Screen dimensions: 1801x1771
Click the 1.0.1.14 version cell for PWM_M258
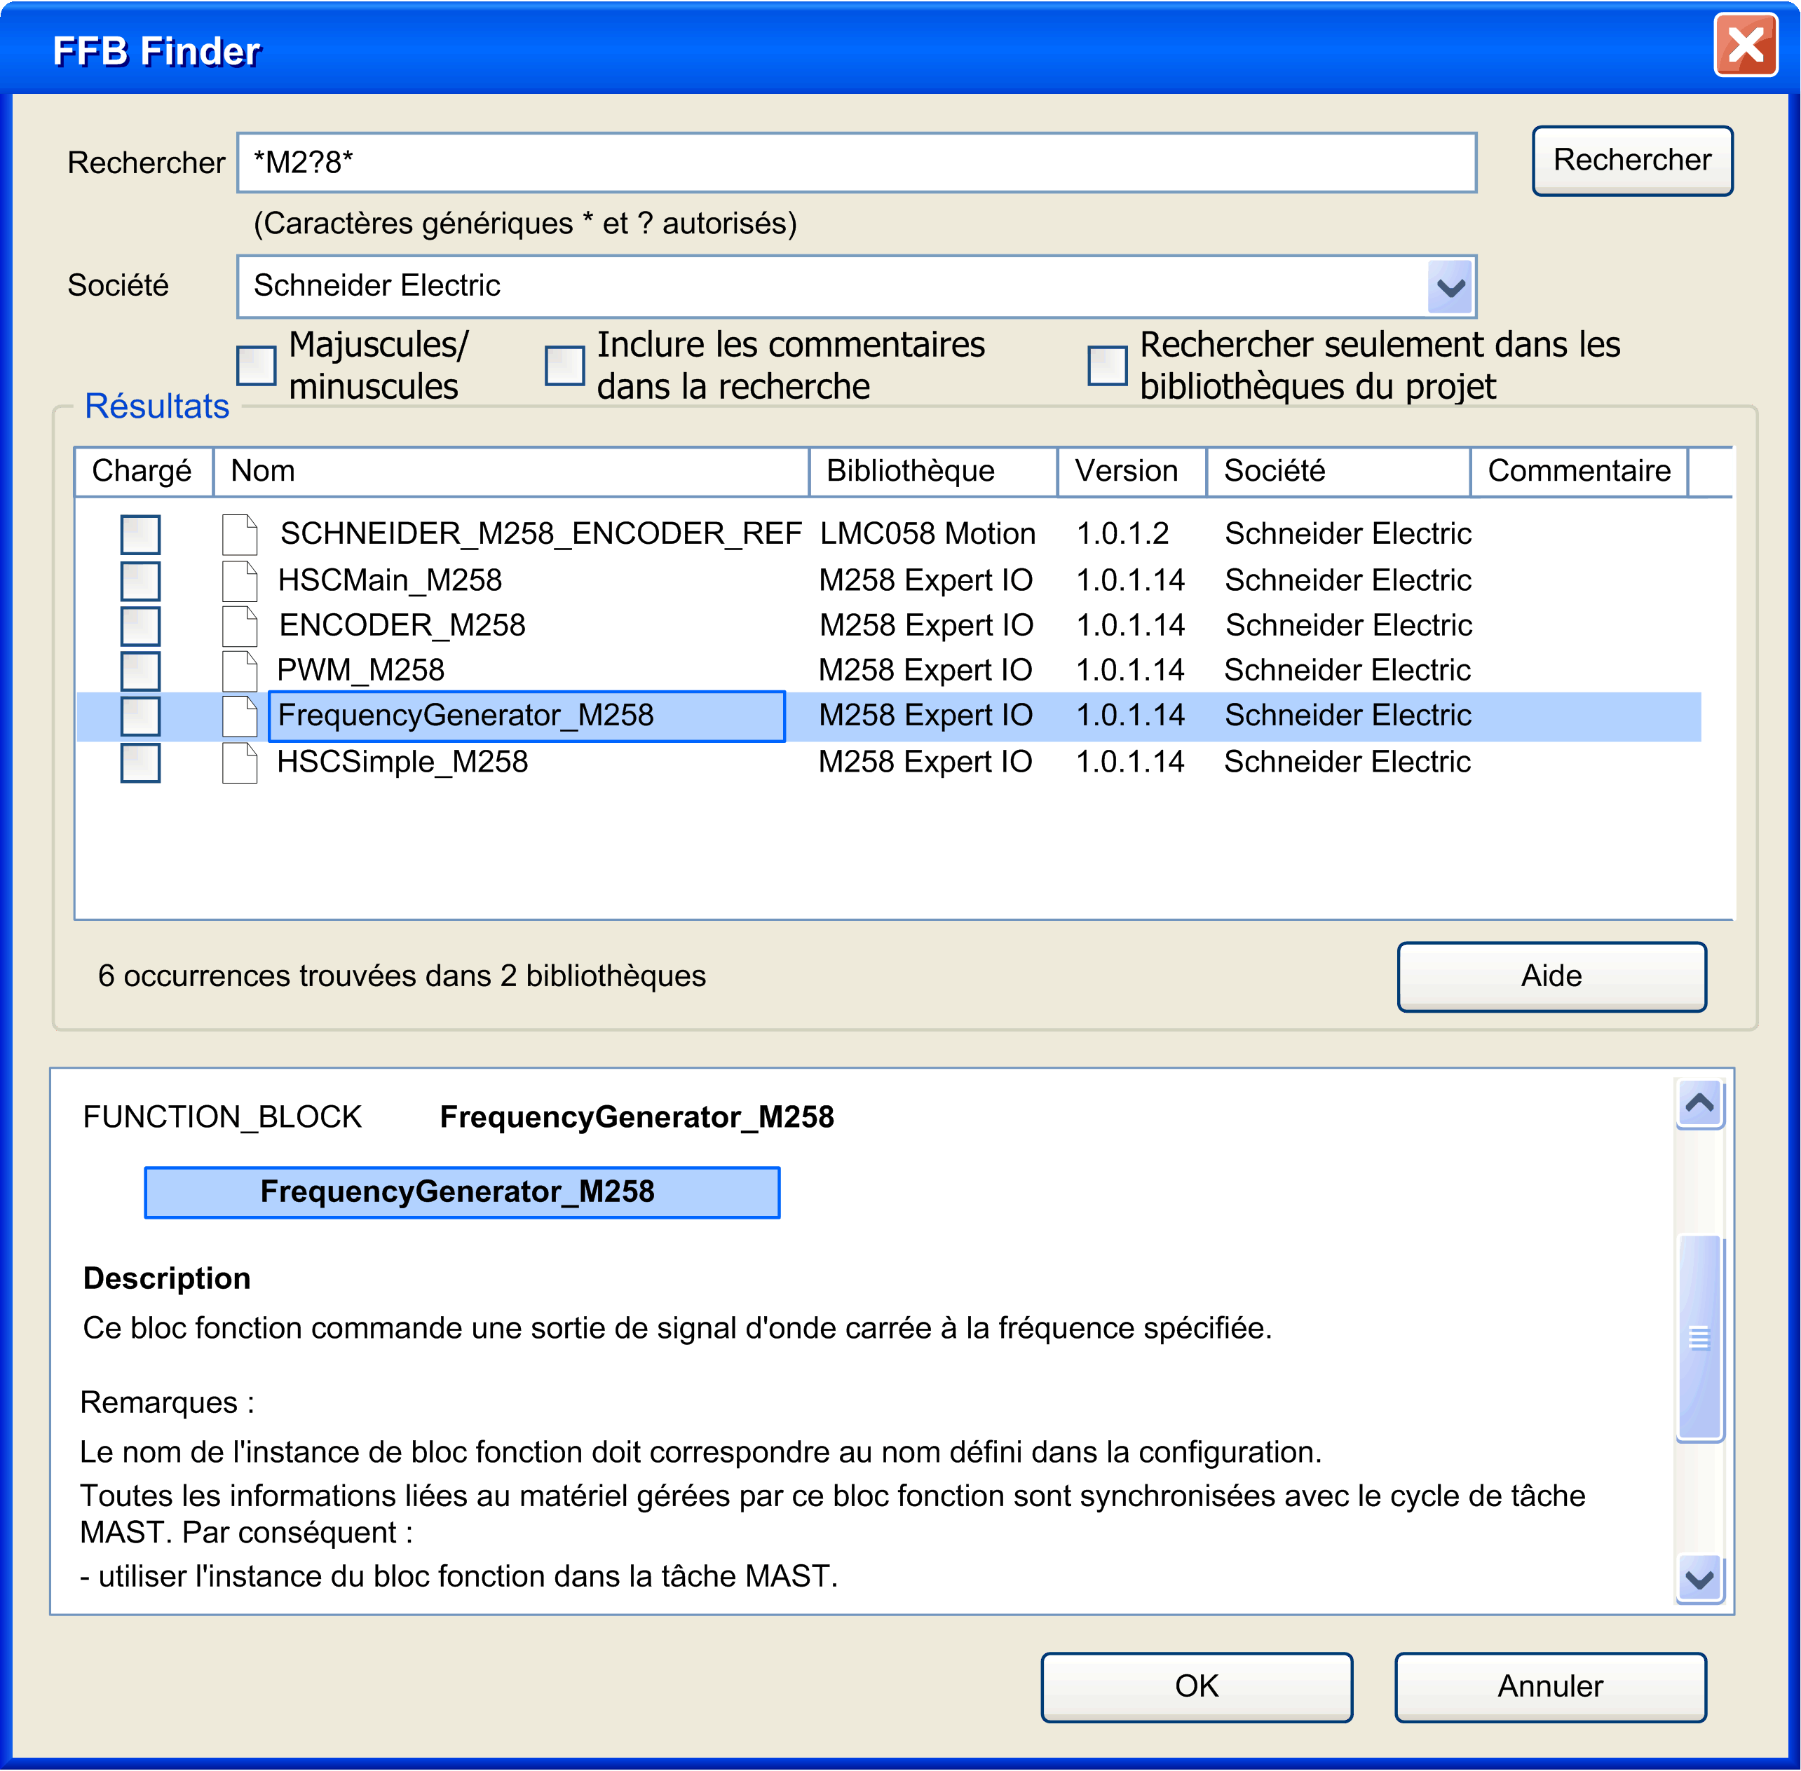1130,671
